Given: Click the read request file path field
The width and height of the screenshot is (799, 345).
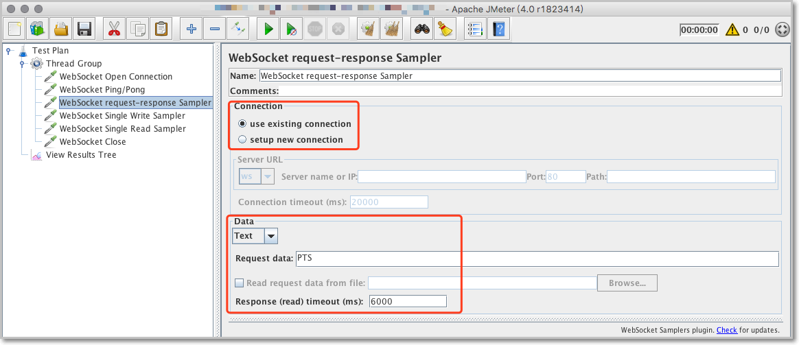Looking at the screenshot, I should tap(482, 283).
